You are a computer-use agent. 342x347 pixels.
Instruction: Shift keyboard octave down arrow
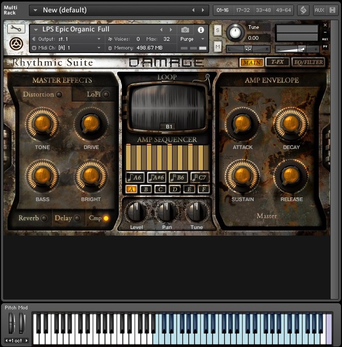(6, 341)
